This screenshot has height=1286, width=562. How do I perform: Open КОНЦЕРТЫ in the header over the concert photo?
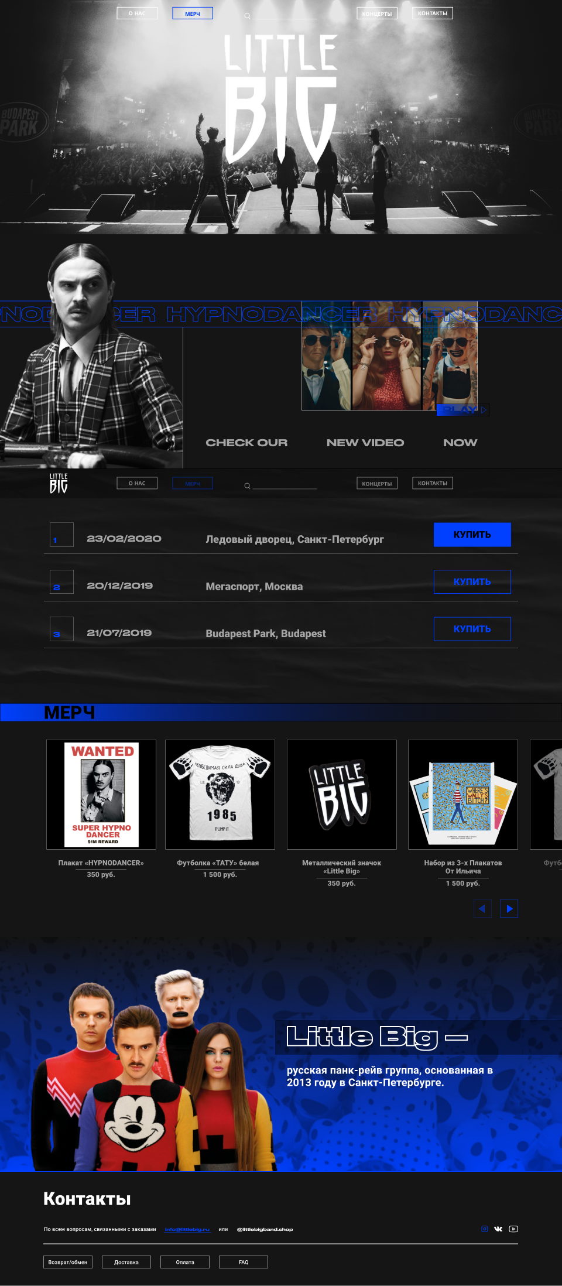377,13
